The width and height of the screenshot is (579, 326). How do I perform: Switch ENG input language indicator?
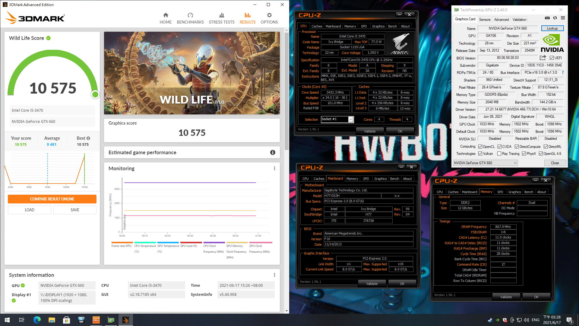[536, 320]
